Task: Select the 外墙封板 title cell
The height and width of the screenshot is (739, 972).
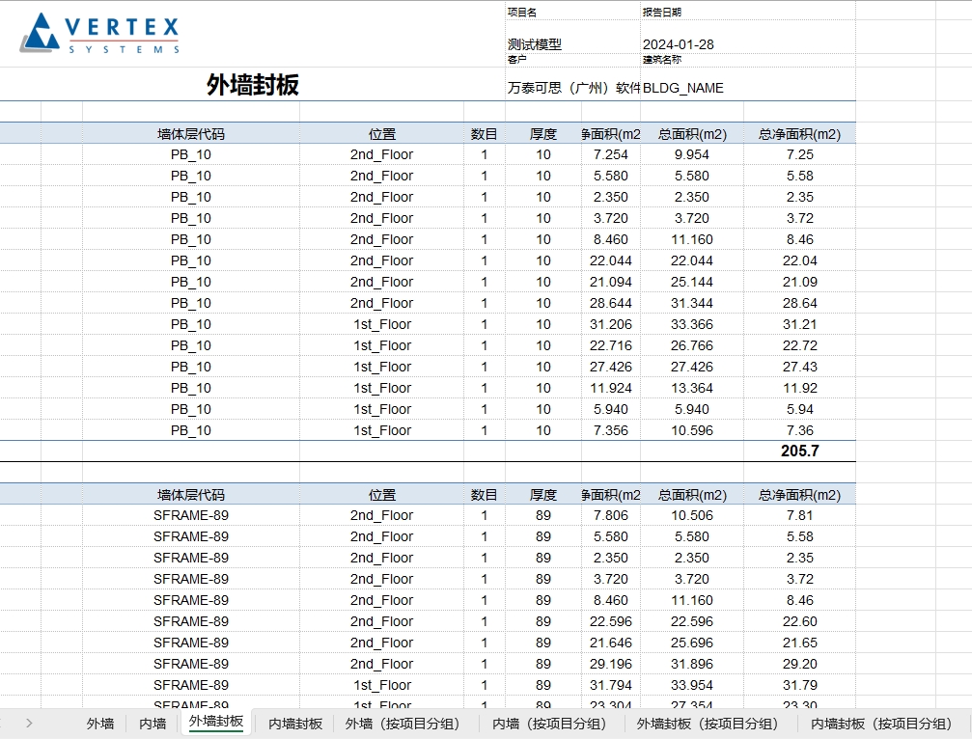Action: 252,84
